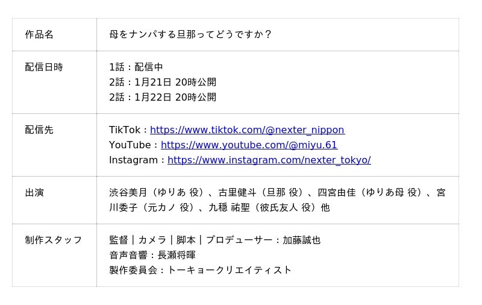
Task: Click the 1月21日 20時公開 line
Action: point(163,83)
